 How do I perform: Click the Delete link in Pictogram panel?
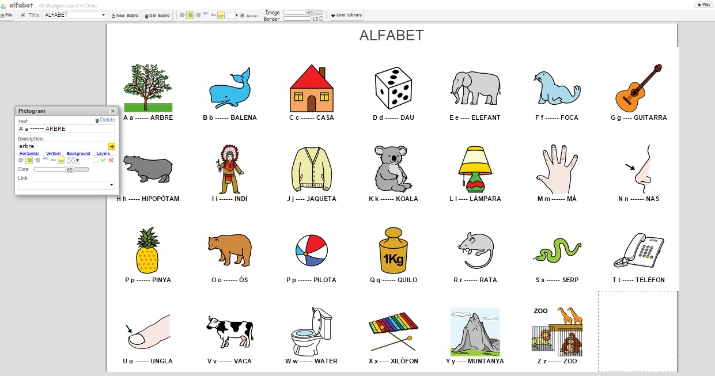tap(105, 120)
